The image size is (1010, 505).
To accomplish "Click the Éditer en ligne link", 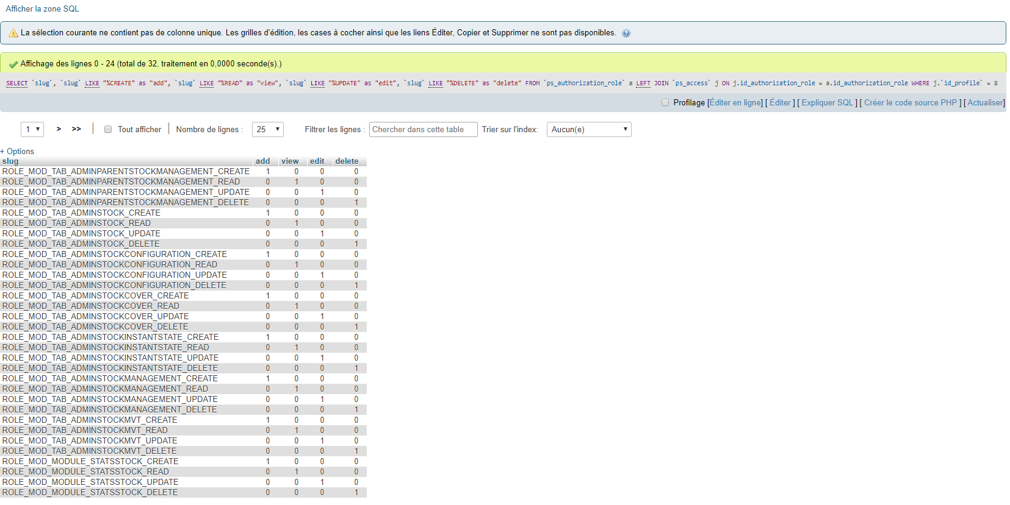I will [735, 102].
